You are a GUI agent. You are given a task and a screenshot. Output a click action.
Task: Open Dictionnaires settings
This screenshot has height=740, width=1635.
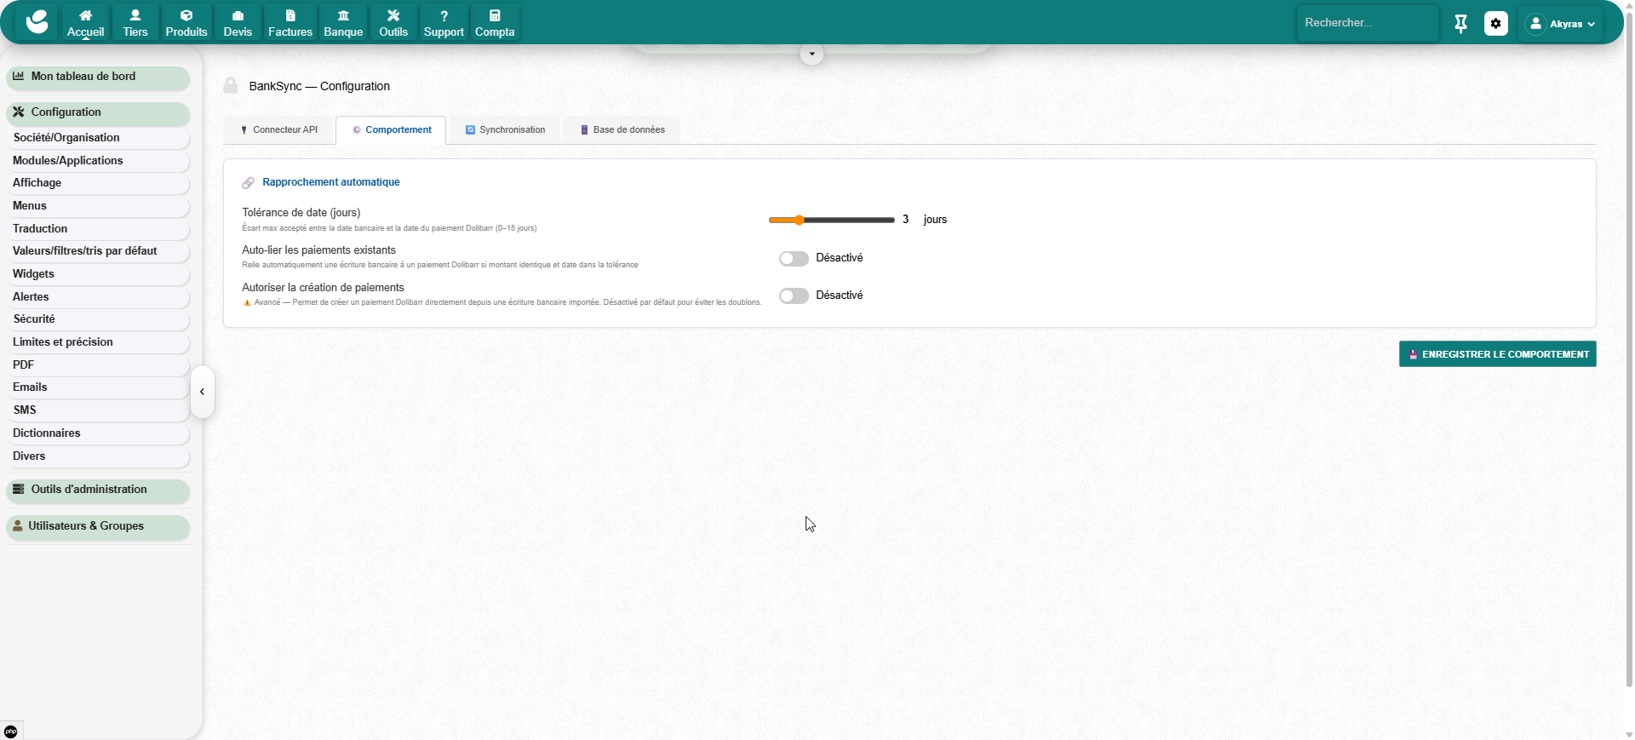[98, 433]
